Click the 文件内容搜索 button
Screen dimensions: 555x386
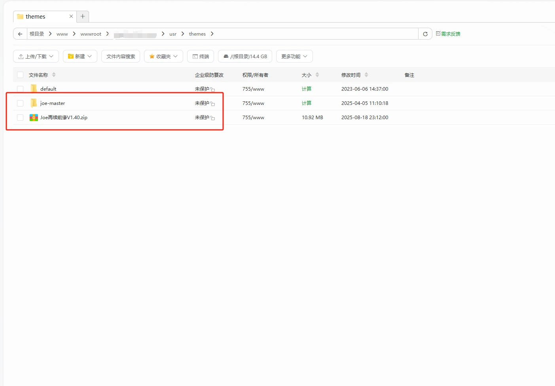(x=121, y=57)
